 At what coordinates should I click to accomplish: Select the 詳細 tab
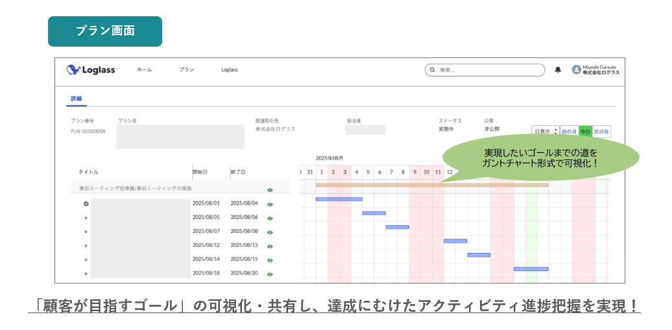(77, 99)
